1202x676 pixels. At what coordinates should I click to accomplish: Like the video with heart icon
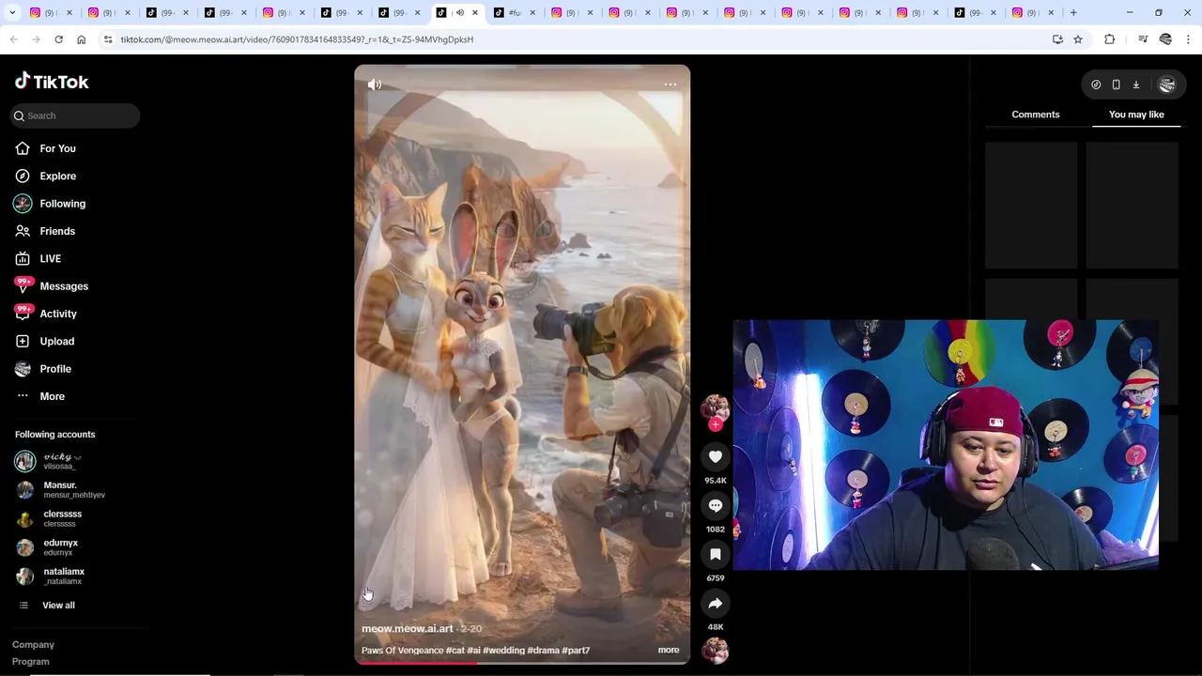pyautogui.click(x=716, y=457)
